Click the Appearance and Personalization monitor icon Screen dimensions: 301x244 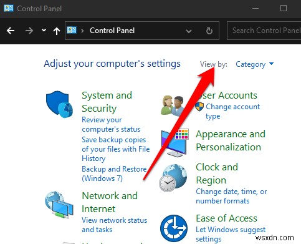(x=175, y=143)
